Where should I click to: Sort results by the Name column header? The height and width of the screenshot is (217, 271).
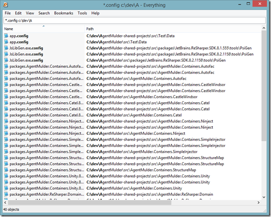coord(44,29)
